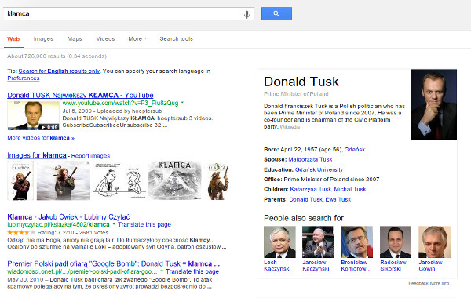Open the Preferences link
Viewport: 471px width, 298px height.
[24, 78]
